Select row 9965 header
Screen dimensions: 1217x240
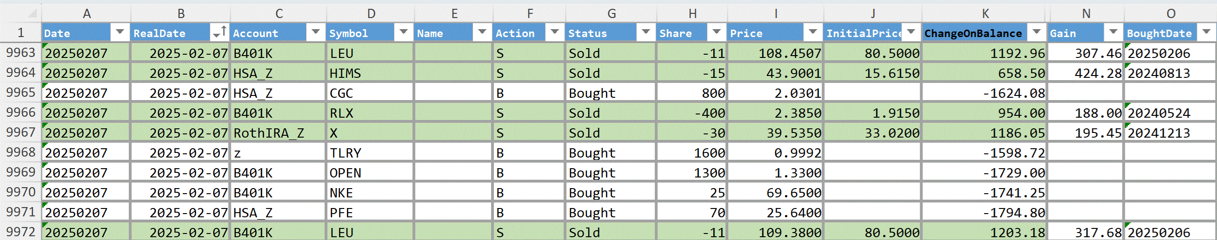[20, 93]
